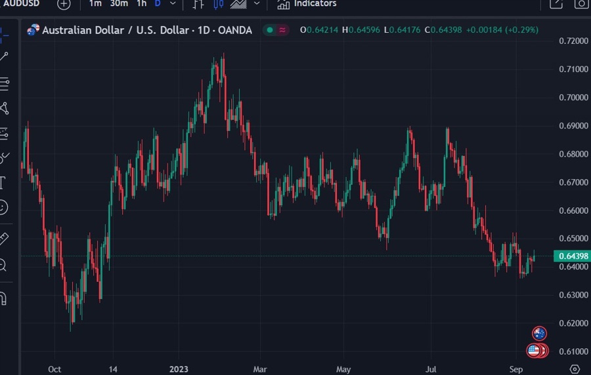This screenshot has width=591, height=375.
Task: Open the AUDUSD symbol search
Action: coord(20,4)
